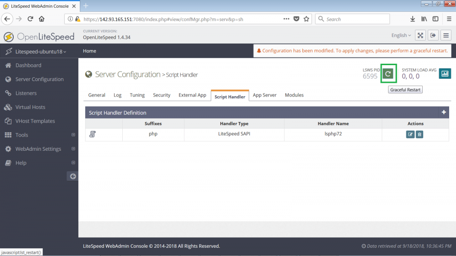Click the Graceful Restart icon button
The width and height of the screenshot is (456, 256).
(x=388, y=74)
